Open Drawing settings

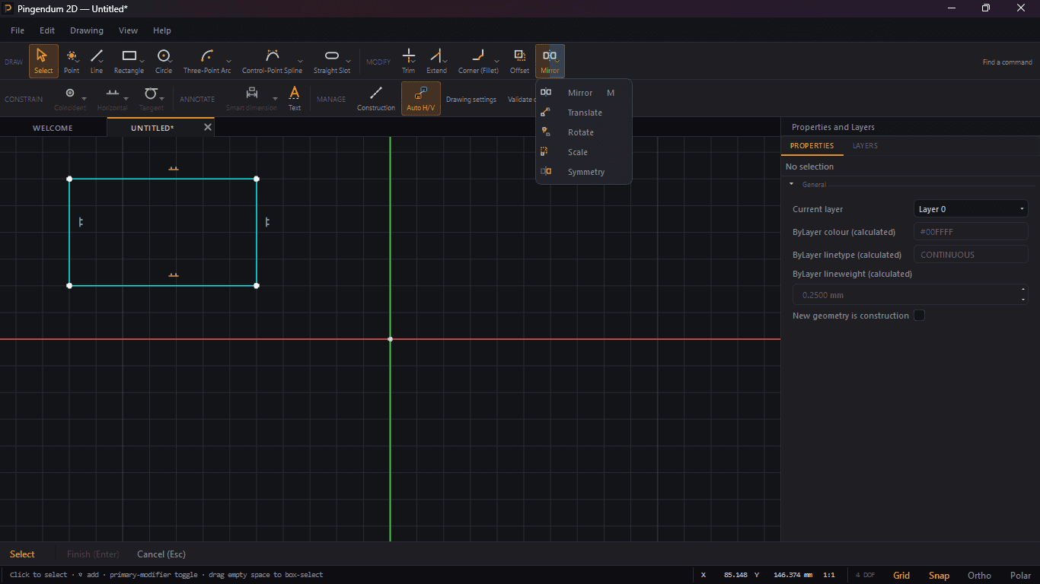point(471,100)
